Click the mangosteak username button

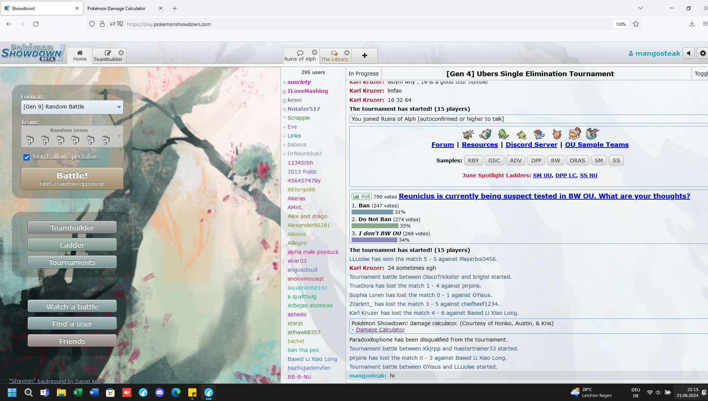pos(654,54)
